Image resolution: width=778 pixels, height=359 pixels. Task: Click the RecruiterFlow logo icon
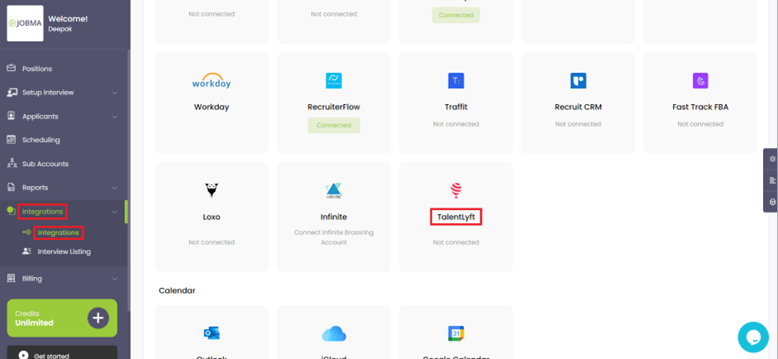333,80
